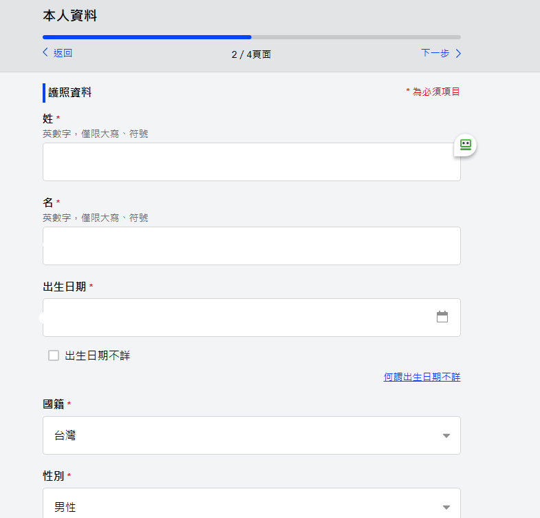Click the 本人資料 page title

(70, 16)
